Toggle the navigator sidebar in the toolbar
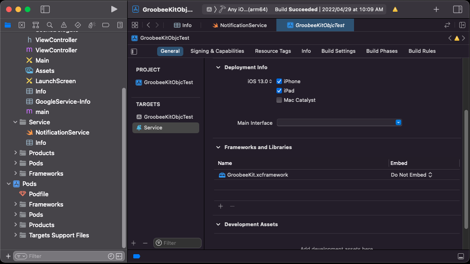Viewport: 470px width, 264px height. [x=45, y=9]
